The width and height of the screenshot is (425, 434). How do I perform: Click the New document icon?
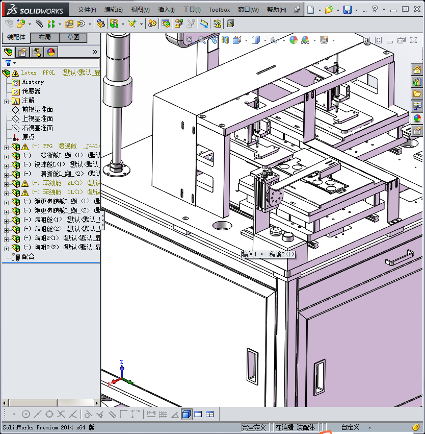(311, 10)
